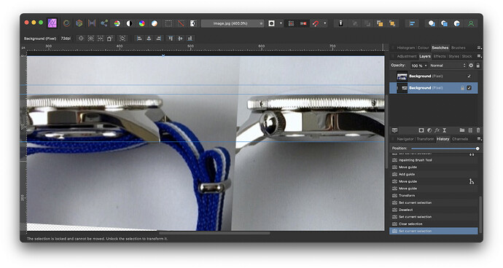Open the Develop persona icon

click(79, 23)
